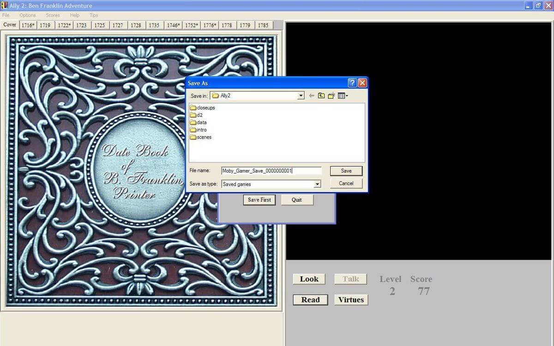Click the Score value 77
This screenshot has height=346, width=554.
[424, 291]
